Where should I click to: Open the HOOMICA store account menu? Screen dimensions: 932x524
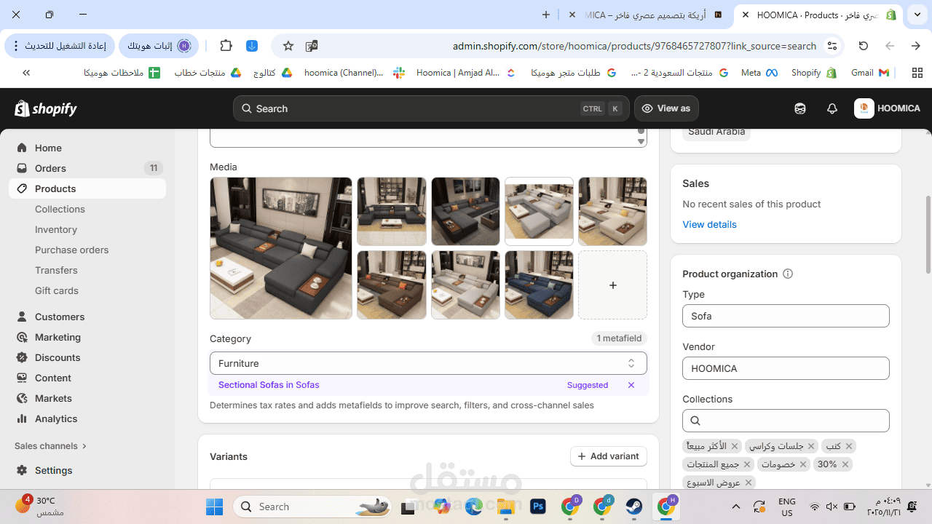888,108
